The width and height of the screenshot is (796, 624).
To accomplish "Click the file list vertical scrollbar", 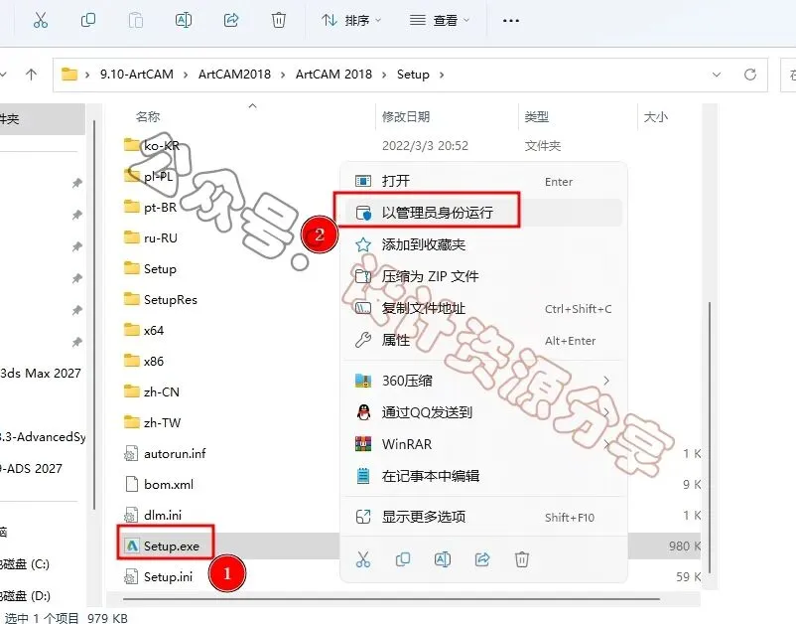I will coord(710,437).
